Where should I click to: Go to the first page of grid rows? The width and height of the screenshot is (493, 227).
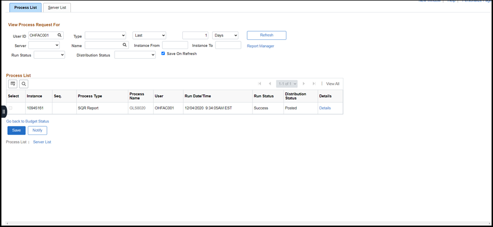tap(260, 84)
